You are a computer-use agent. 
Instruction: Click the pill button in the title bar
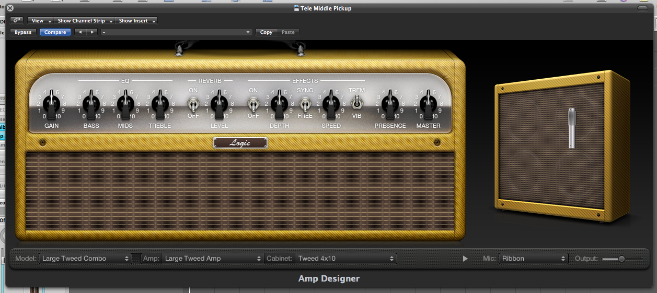pyautogui.click(x=642, y=8)
